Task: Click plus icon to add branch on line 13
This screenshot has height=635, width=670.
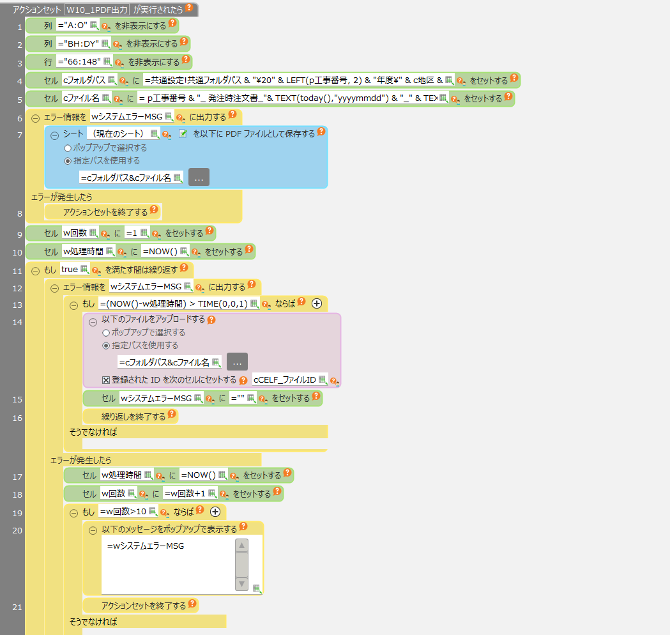Action: [x=317, y=304]
